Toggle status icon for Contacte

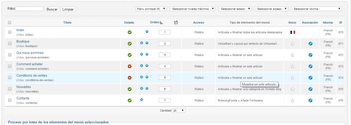129,100
